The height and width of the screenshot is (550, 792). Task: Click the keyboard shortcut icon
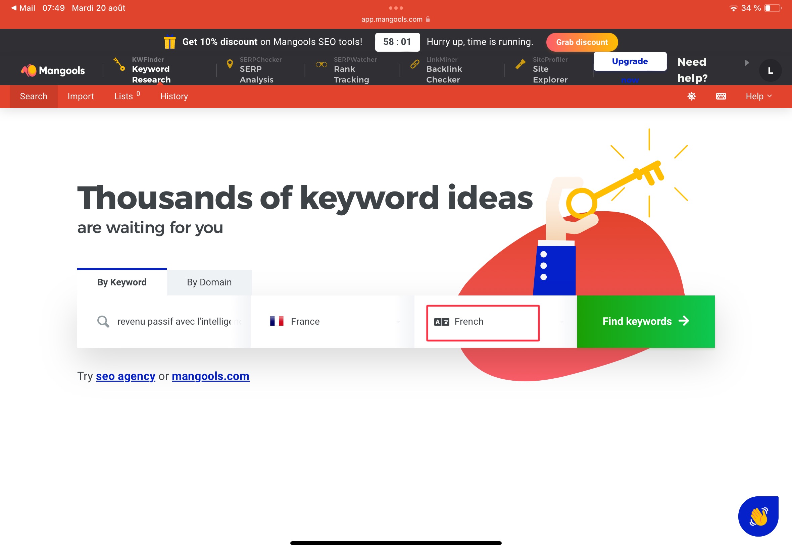click(721, 96)
